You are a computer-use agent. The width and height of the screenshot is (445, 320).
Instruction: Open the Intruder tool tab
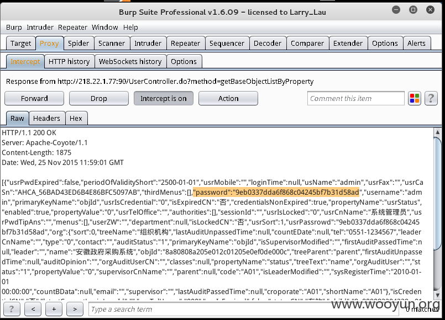click(148, 44)
